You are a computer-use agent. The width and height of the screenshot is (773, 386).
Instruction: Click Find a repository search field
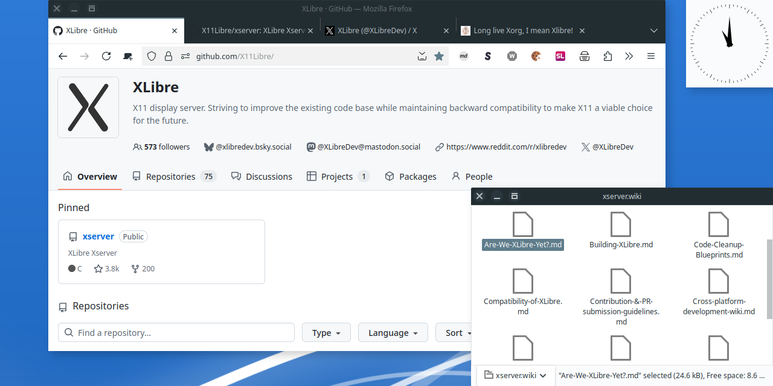(x=176, y=333)
